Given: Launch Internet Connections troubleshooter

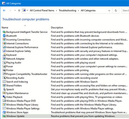Looking at the screenshot, I should pyautogui.click(x=17, y=43).
